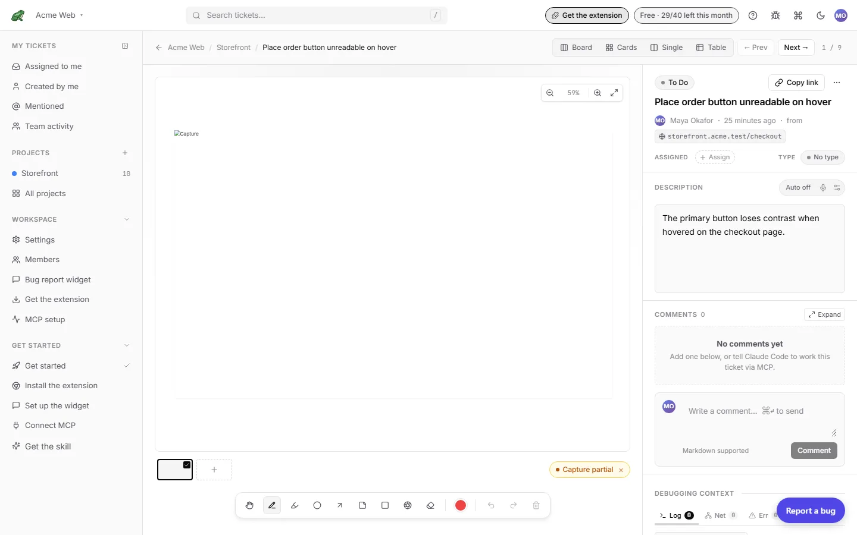This screenshot has height=535, width=857.
Task: Expand the comments section
Action: 824,314
